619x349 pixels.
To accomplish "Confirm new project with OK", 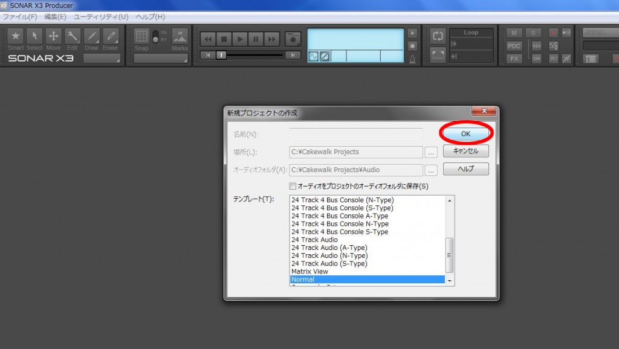I will pos(466,133).
